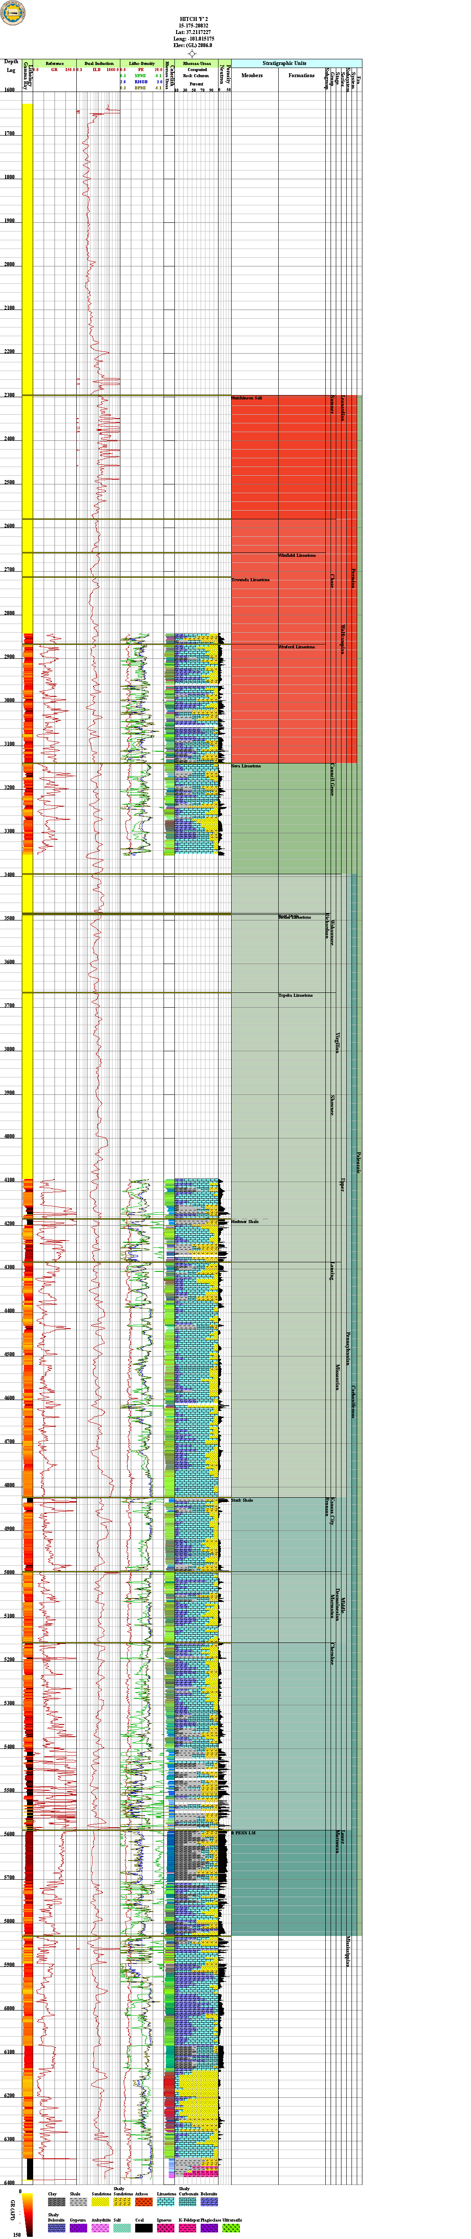471x2239 pixels.
Task: Click the 'Leonardian' stage label
Action: coord(342,408)
